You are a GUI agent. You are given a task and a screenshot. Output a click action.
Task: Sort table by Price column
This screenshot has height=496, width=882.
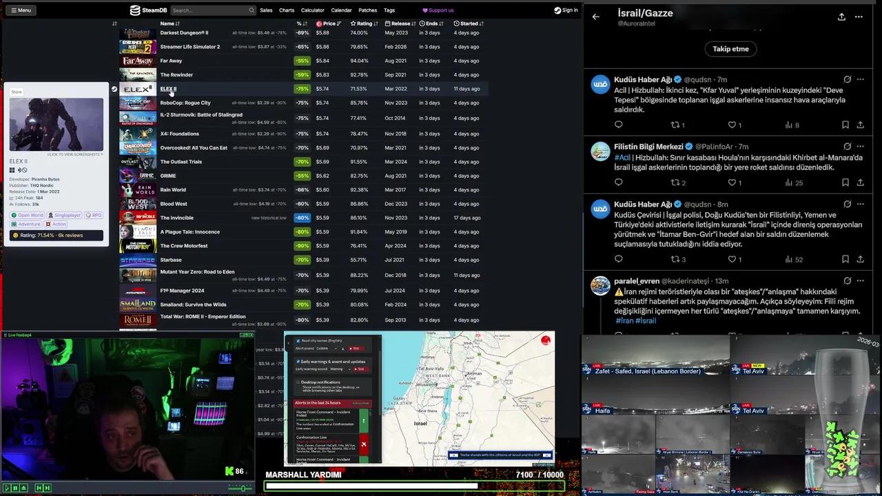329,23
